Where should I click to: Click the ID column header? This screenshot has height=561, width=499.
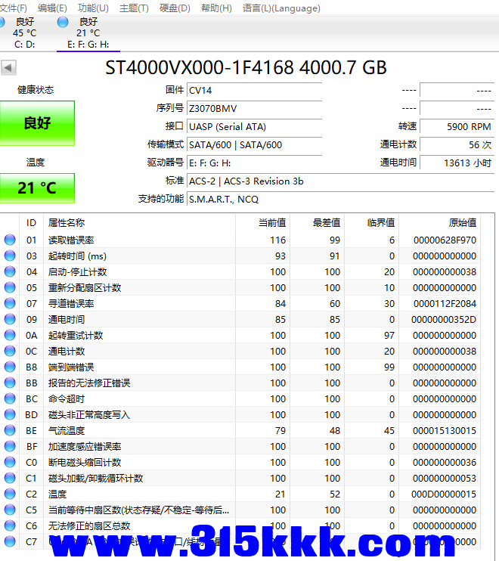point(31,223)
